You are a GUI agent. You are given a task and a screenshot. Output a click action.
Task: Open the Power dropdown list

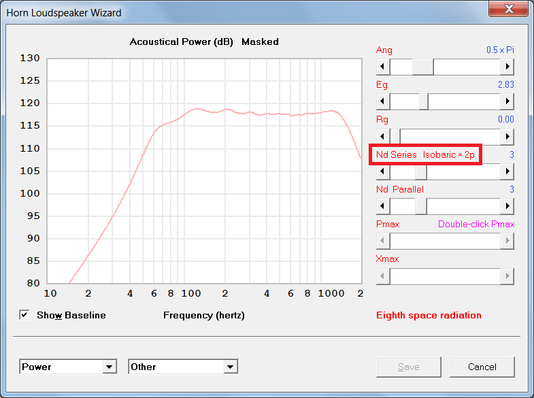(109, 367)
